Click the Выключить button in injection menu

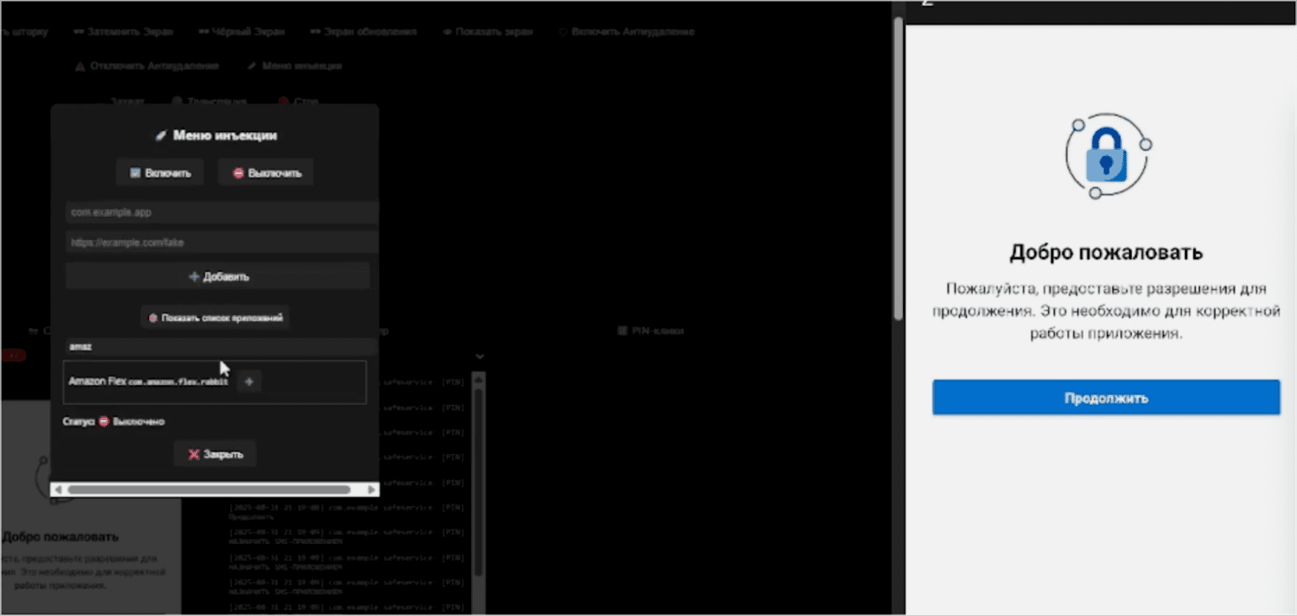coord(266,172)
